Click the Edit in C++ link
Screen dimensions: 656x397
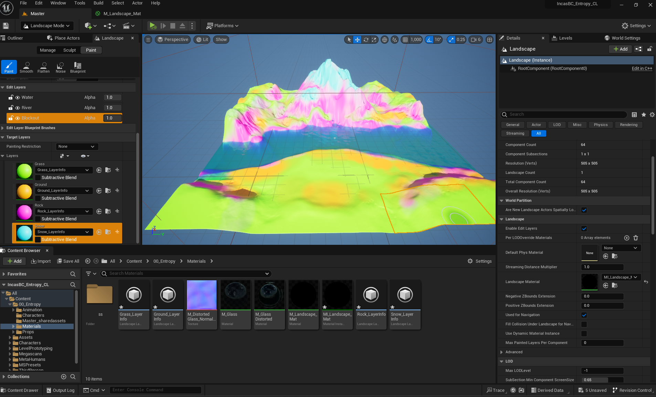[642, 69]
